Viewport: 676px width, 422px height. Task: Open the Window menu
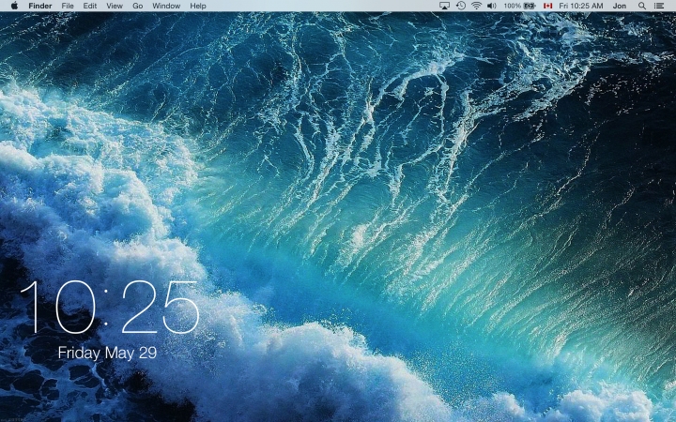166,6
